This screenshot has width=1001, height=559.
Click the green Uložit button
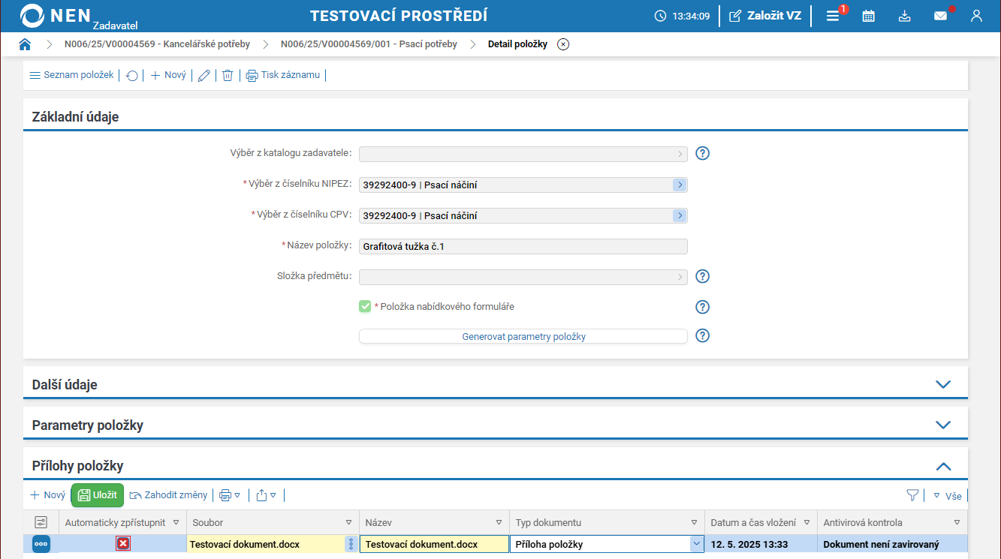98,495
